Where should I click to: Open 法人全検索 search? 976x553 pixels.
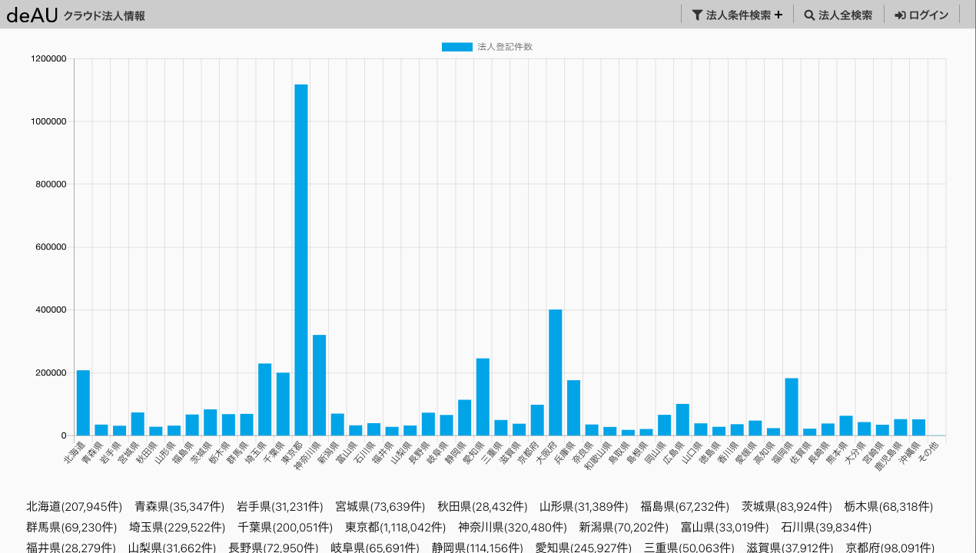tap(838, 15)
